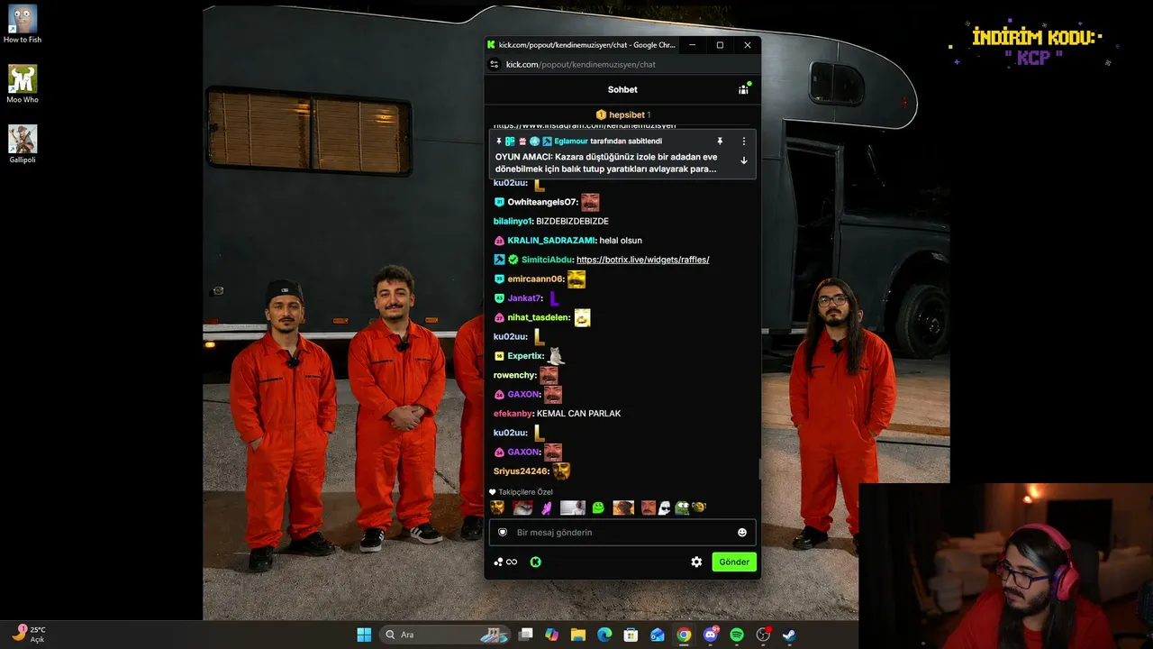Open Microsoft Edge from the taskbar
The image size is (1153, 649).
click(604, 635)
